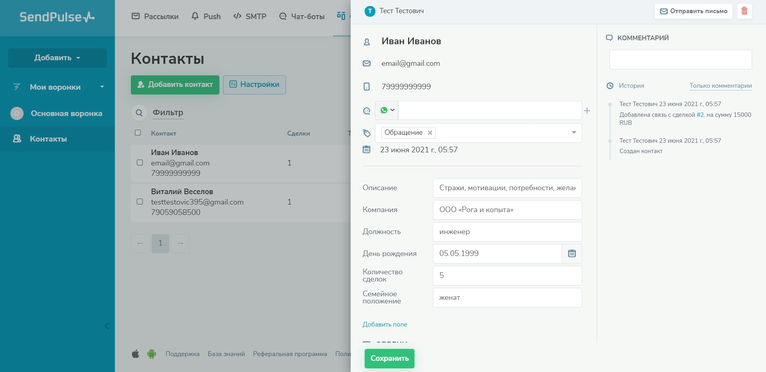Collapse the left sidebar with the chevron
This screenshot has width=766, height=372.
click(107, 326)
